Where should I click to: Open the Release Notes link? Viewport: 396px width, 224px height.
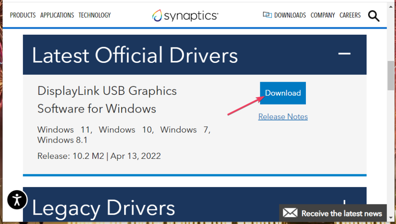[283, 116]
